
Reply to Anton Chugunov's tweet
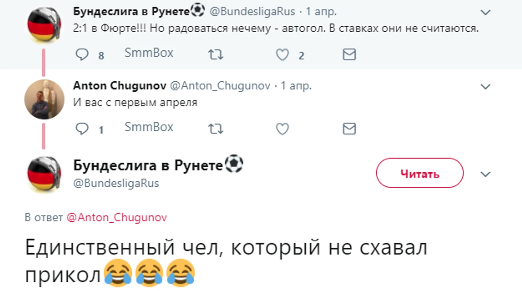(82, 129)
